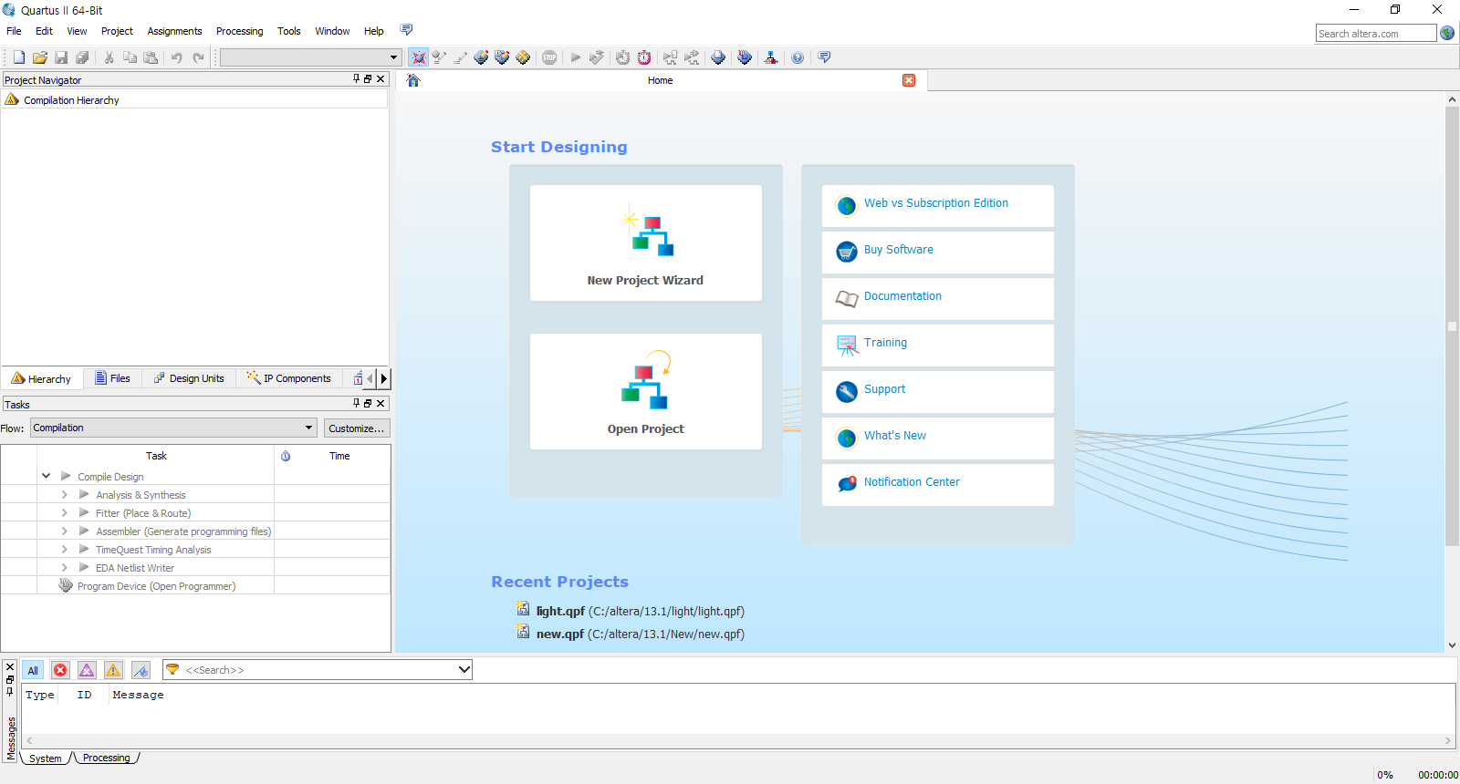This screenshot has height=784, width=1460.
Task: Switch to the Files tab
Action: [113, 378]
